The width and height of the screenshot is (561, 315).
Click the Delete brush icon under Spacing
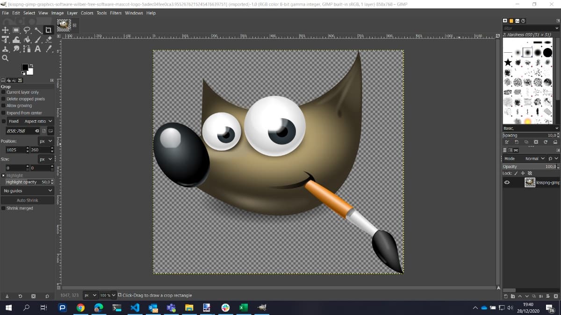pyautogui.click(x=536, y=142)
